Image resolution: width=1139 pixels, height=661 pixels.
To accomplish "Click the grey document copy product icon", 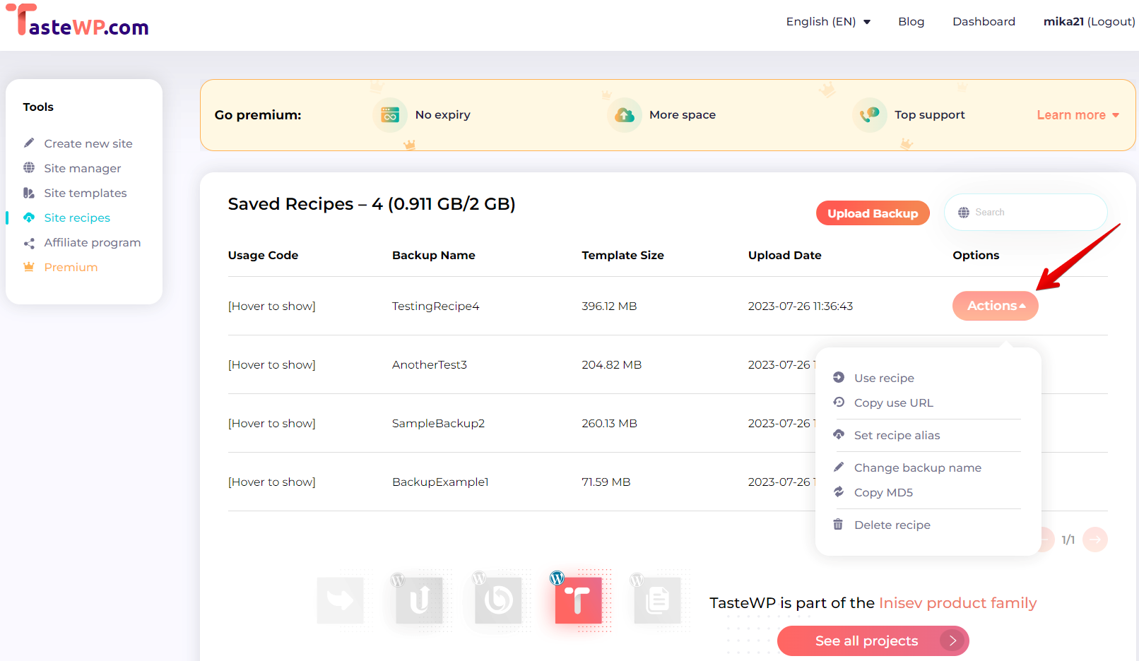I will click(x=657, y=600).
